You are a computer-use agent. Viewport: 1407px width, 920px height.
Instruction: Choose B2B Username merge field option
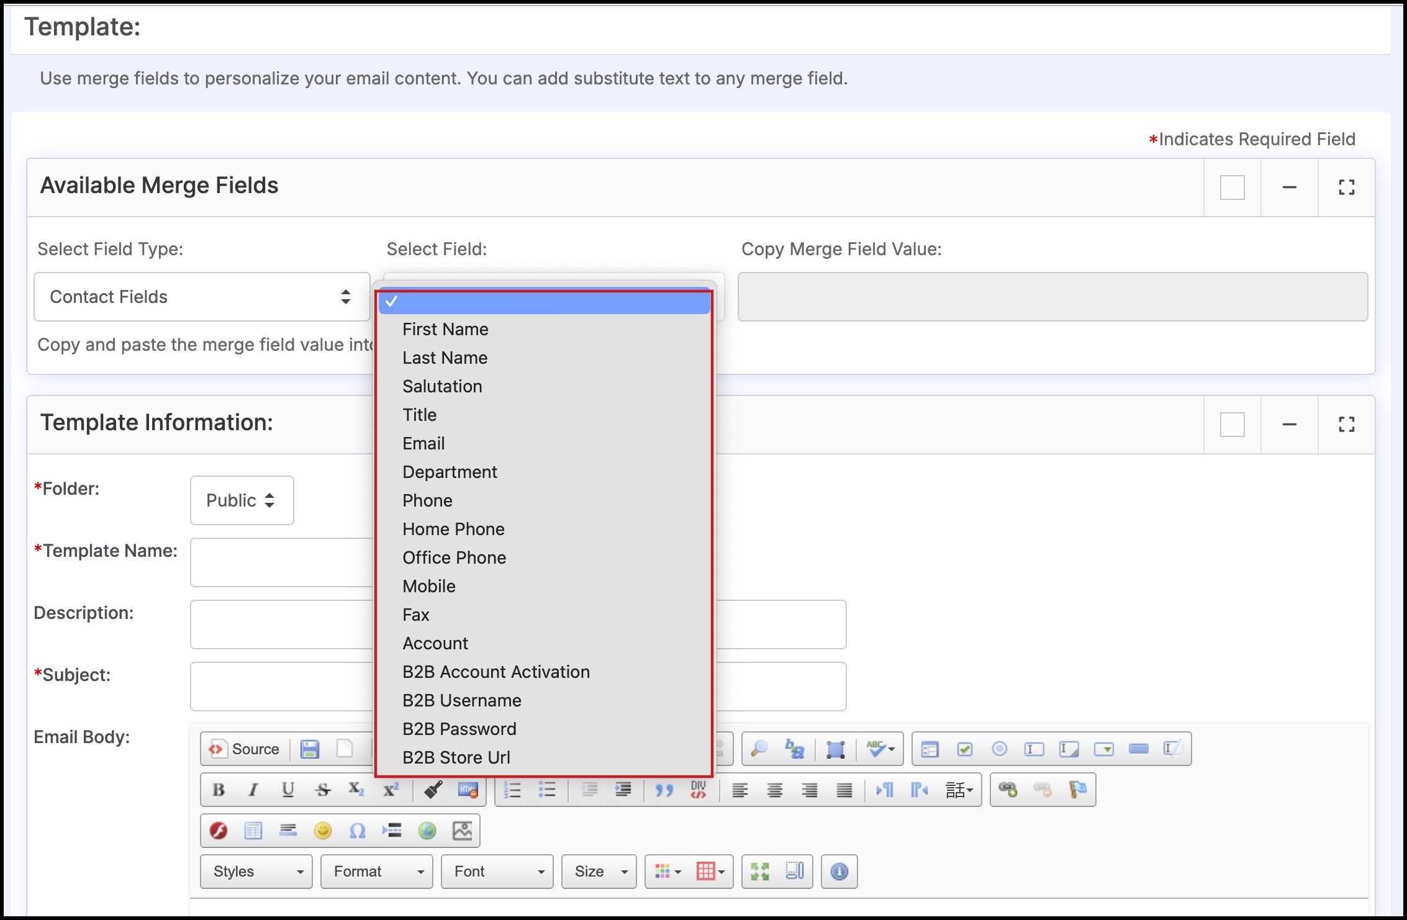[x=461, y=700]
